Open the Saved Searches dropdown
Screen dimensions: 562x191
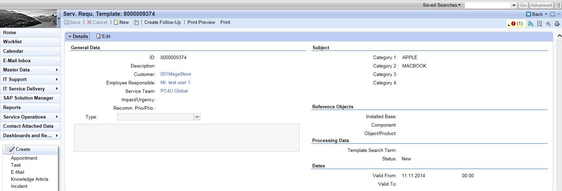(442, 5)
